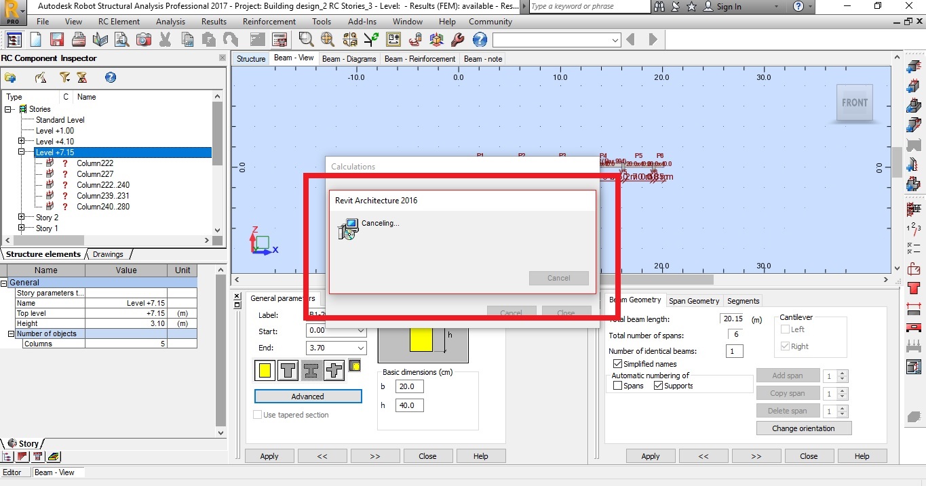Open the End value dropdown showing 3.70
This screenshot has height=486, width=926.
[360, 348]
